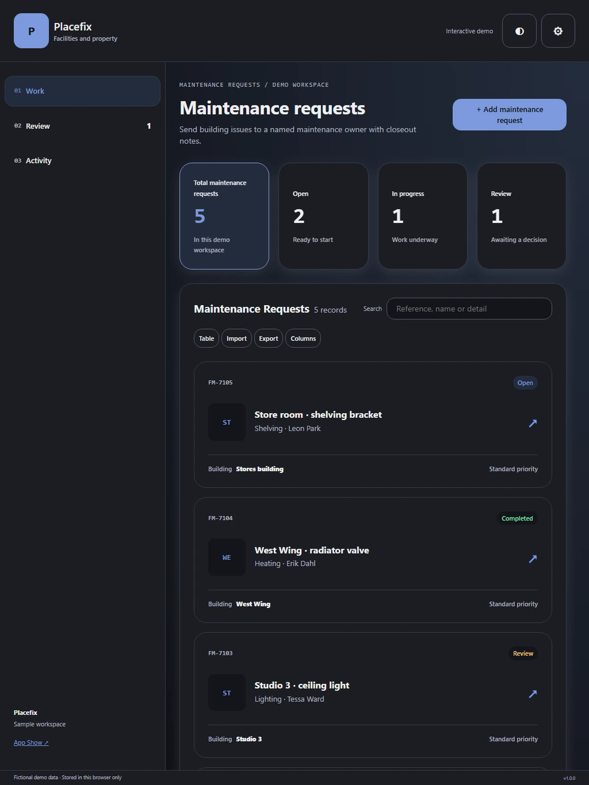Open West Wing · radiator valve title

(x=312, y=550)
